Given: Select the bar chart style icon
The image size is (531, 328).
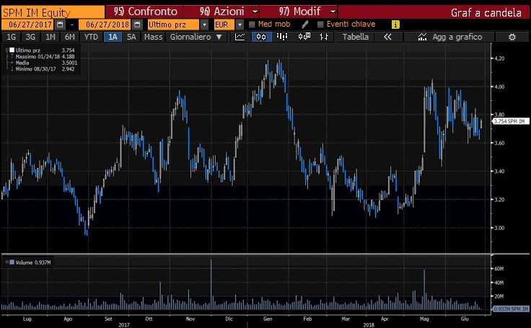Looking at the screenshot, I should [x=282, y=37].
